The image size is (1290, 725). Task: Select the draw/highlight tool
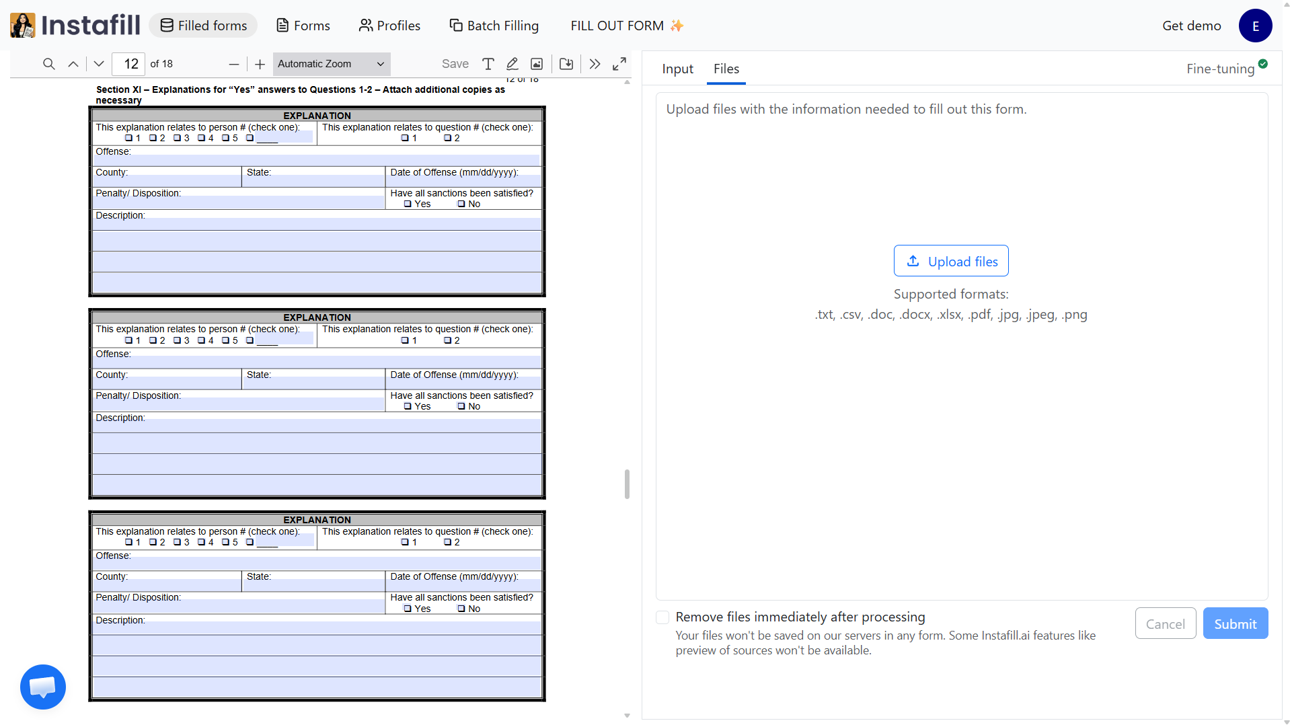[512, 64]
